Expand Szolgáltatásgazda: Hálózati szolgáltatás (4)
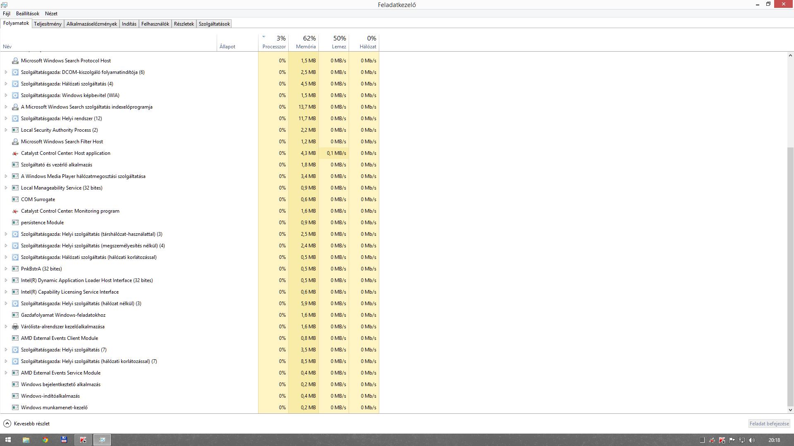 (6, 84)
